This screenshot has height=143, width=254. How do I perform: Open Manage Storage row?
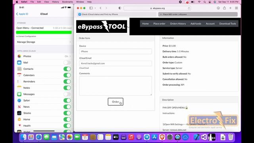[44, 42]
